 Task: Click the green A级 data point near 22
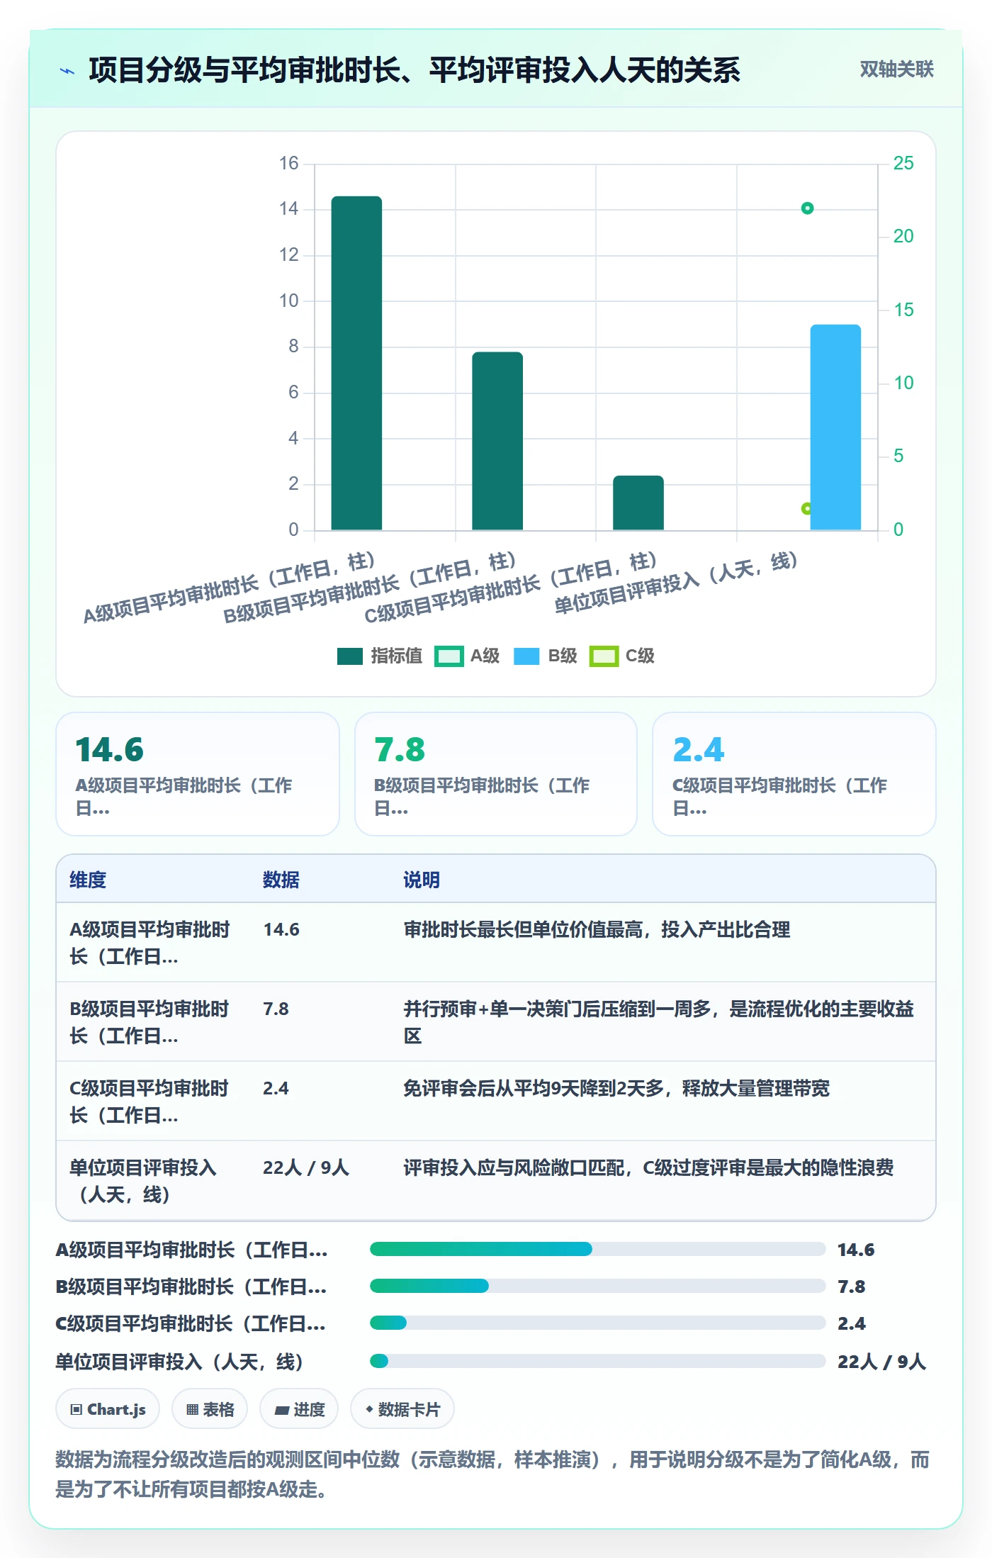point(807,208)
